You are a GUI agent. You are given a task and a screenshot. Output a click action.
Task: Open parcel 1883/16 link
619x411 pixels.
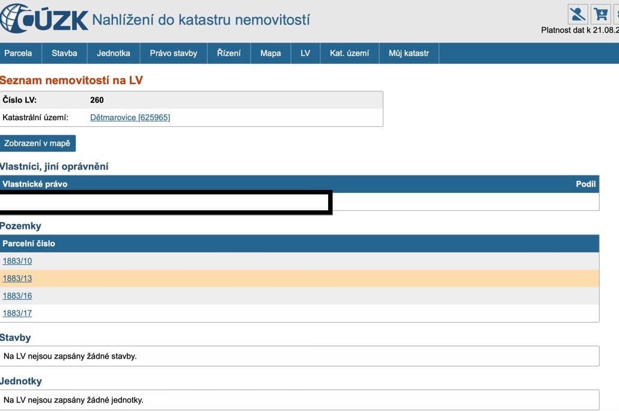17,296
